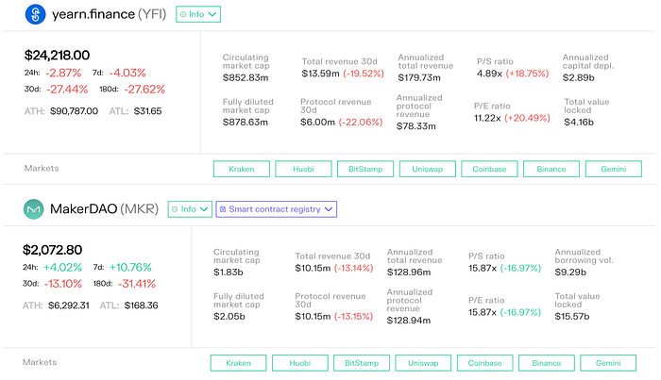661x380 pixels.
Task: Click the ATL value $168.36
Action: click(142, 306)
